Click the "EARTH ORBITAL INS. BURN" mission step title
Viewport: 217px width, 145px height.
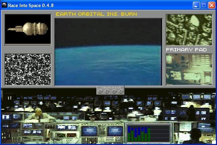[x=96, y=14]
